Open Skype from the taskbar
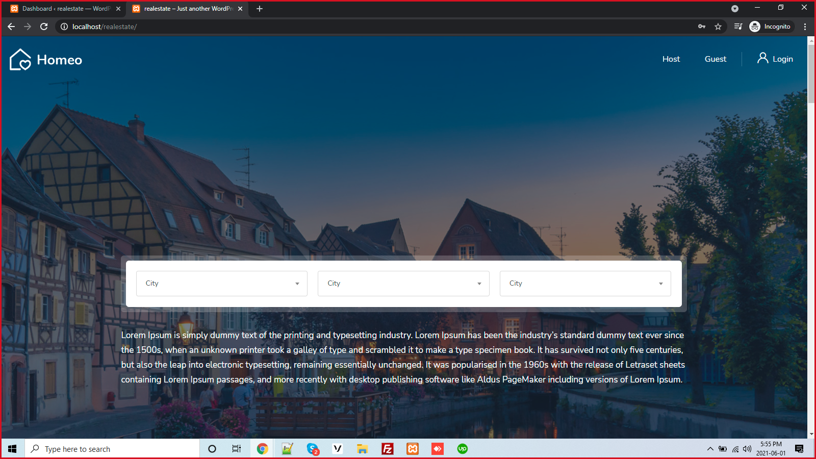 click(x=313, y=449)
